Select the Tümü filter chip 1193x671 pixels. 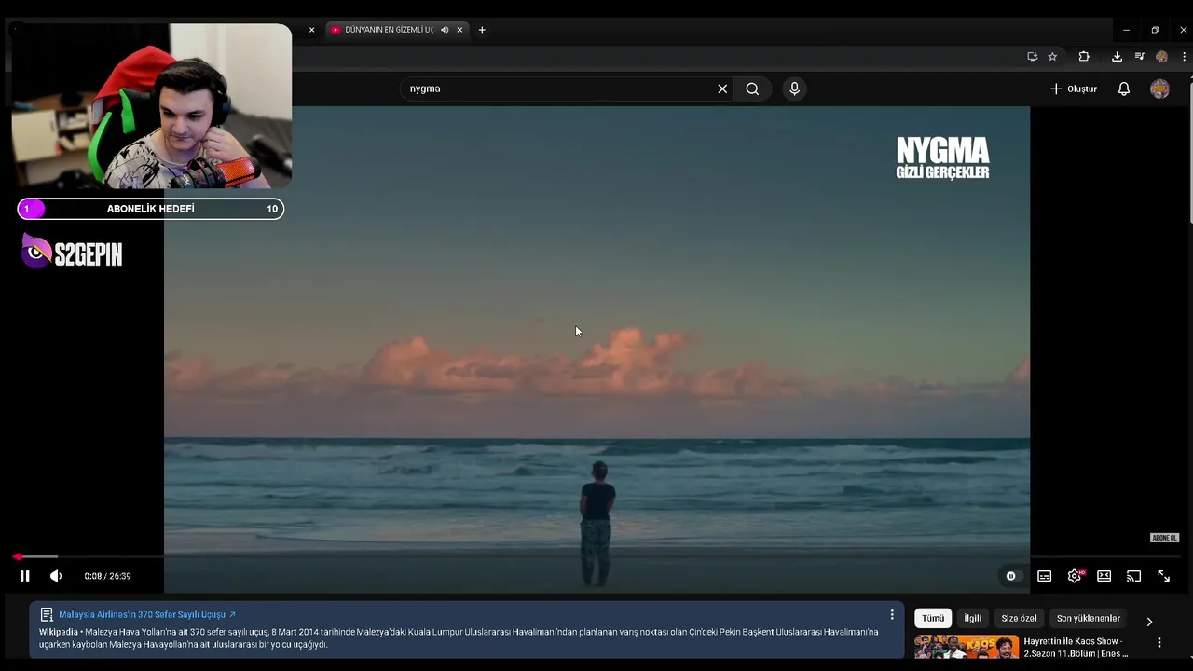[x=933, y=619]
